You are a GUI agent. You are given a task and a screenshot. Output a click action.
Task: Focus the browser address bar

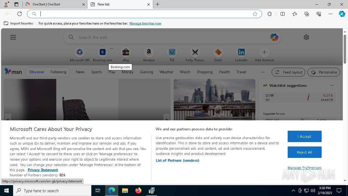click(x=144, y=14)
